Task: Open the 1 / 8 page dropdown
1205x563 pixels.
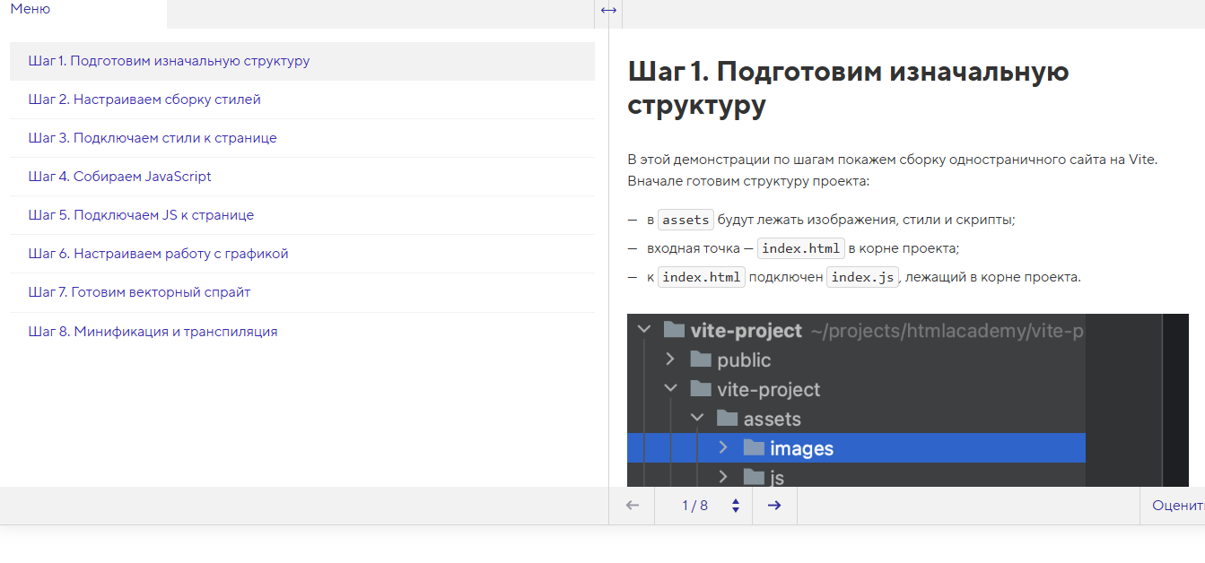Action: tap(695, 506)
